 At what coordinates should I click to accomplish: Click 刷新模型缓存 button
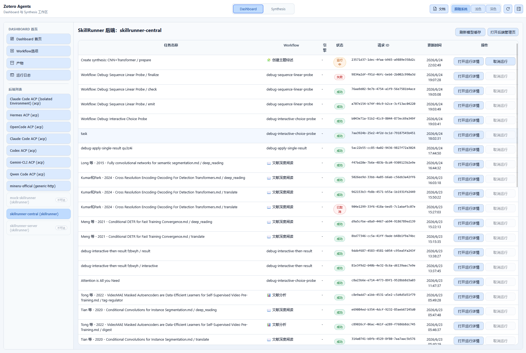pos(470,32)
